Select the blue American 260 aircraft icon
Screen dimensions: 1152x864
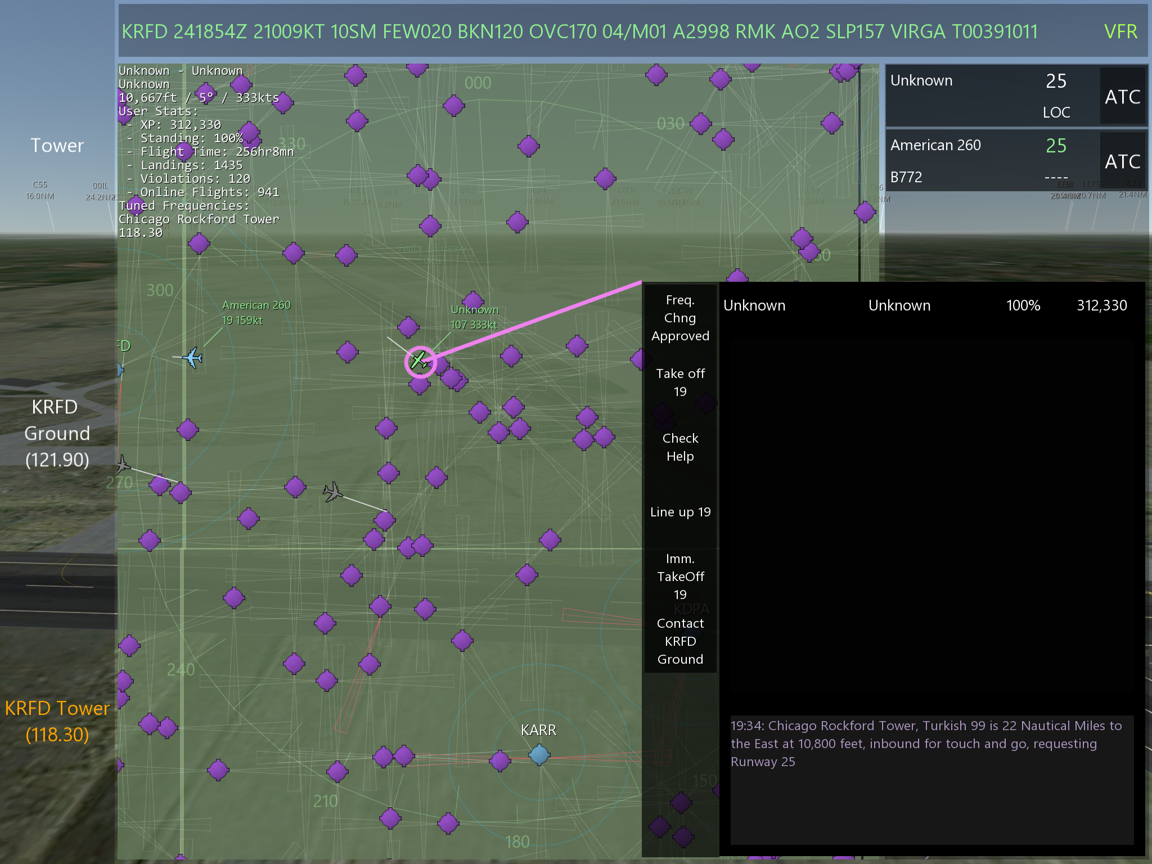[192, 357]
